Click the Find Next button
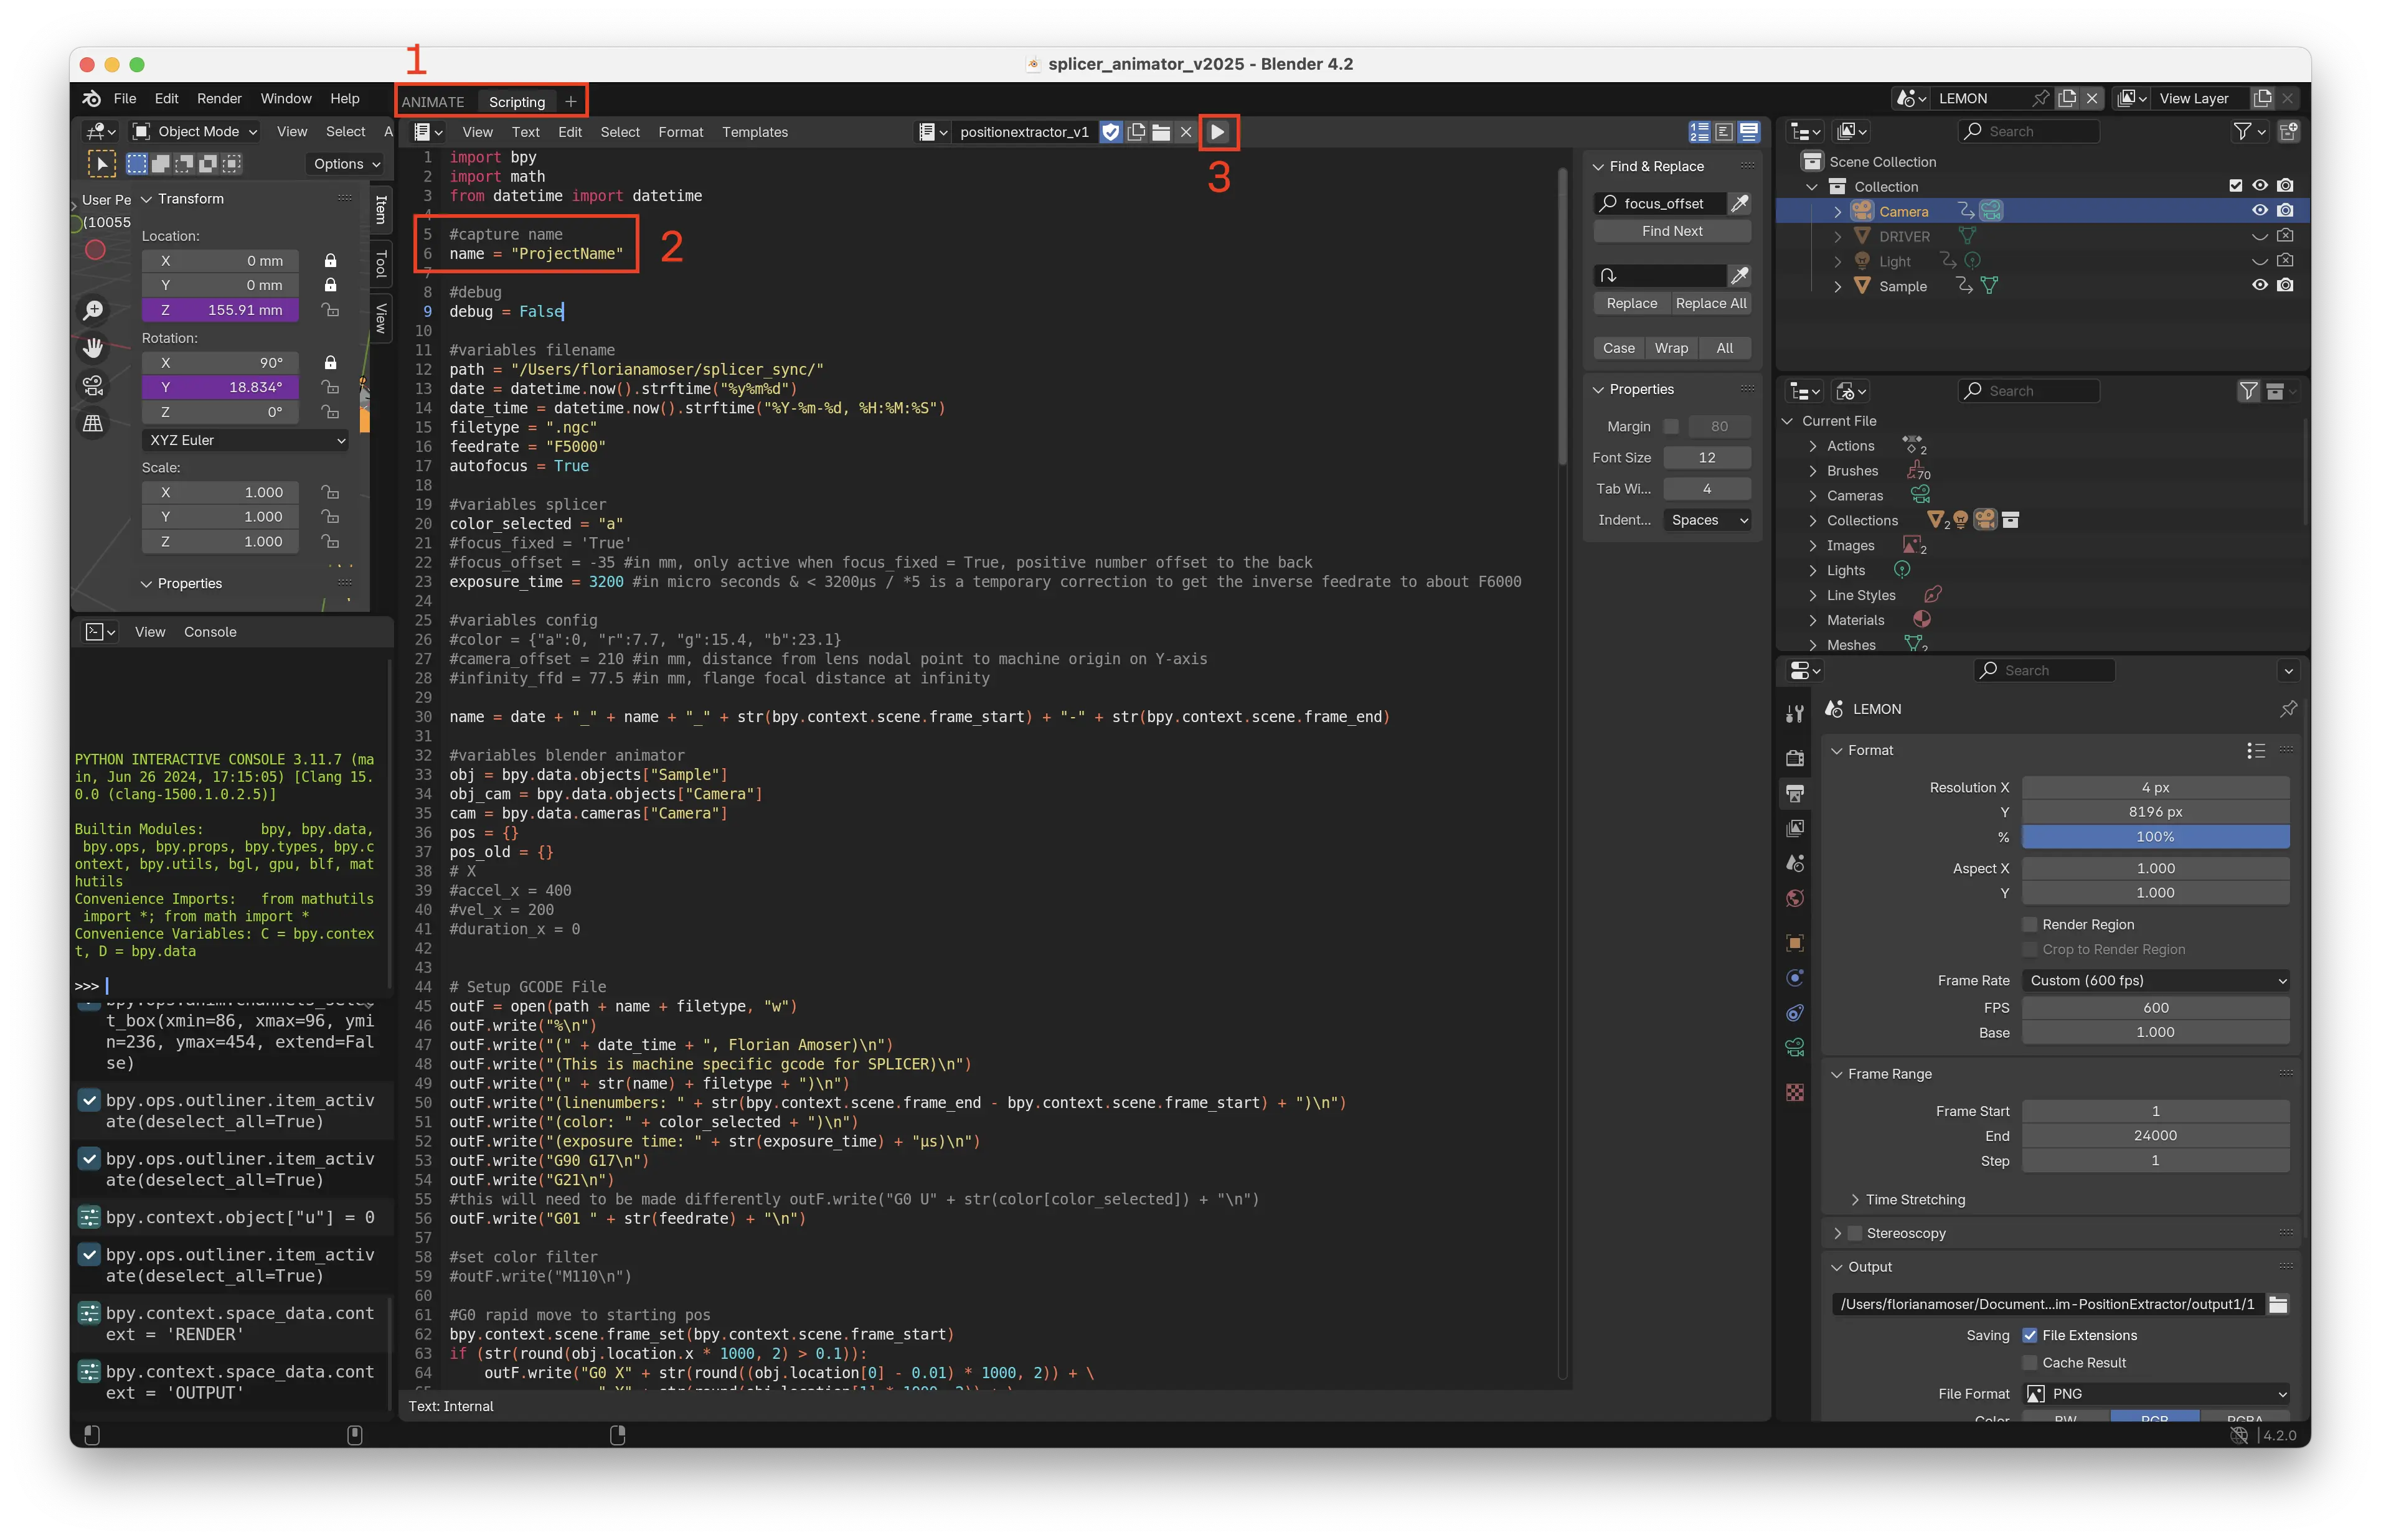Screen dimensions: 2381x1540 click(x=1671, y=231)
